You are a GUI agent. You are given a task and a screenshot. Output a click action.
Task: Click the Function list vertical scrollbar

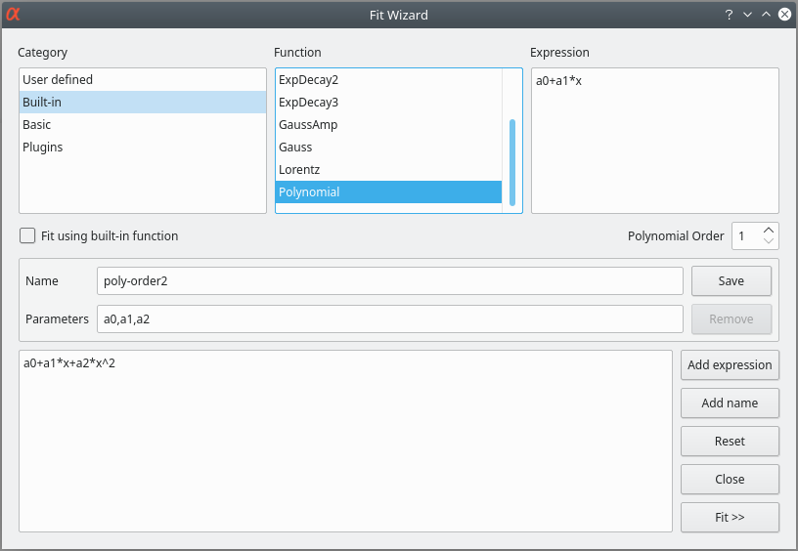click(512, 161)
